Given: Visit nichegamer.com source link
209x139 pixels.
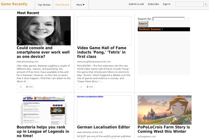Looking at the screenshot, I should 147,137.
